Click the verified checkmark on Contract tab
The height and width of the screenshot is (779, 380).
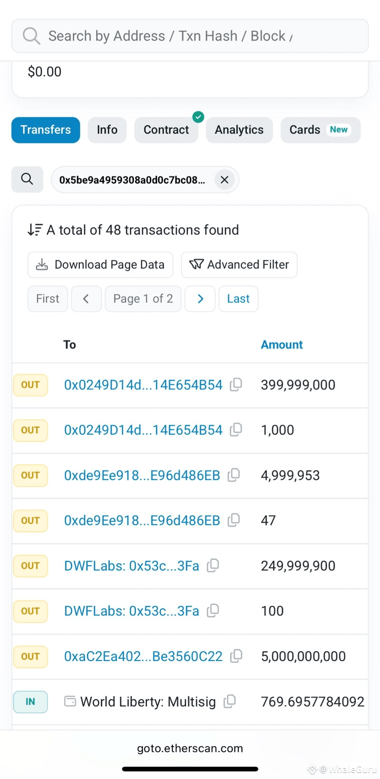(x=198, y=117)
